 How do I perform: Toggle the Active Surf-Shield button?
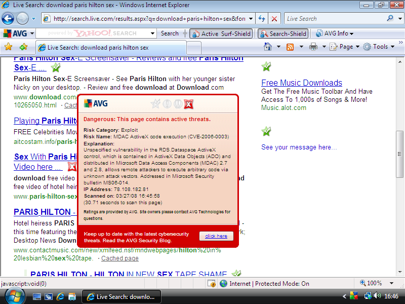pos(221,33)
